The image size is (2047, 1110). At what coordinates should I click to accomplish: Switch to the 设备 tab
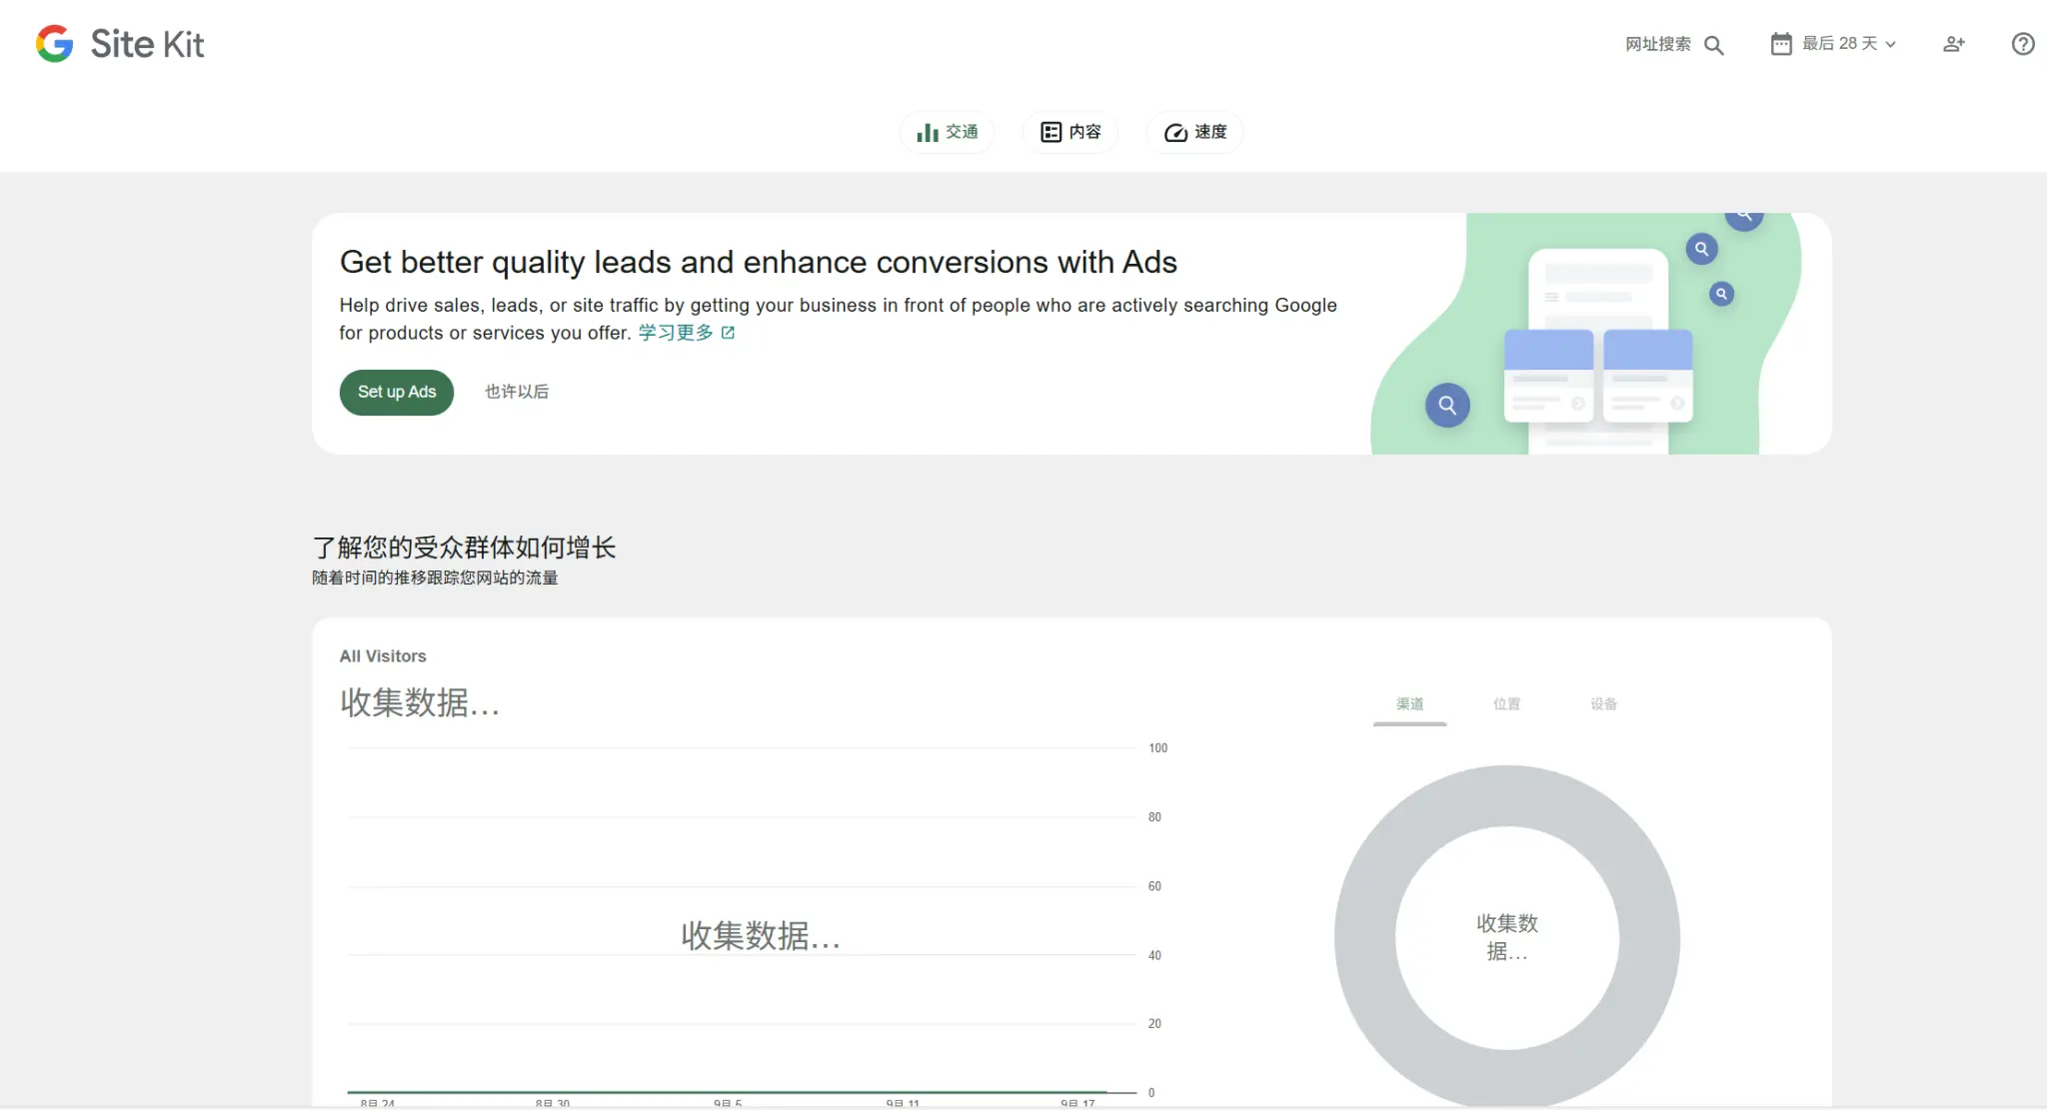tap(1604, 704)
